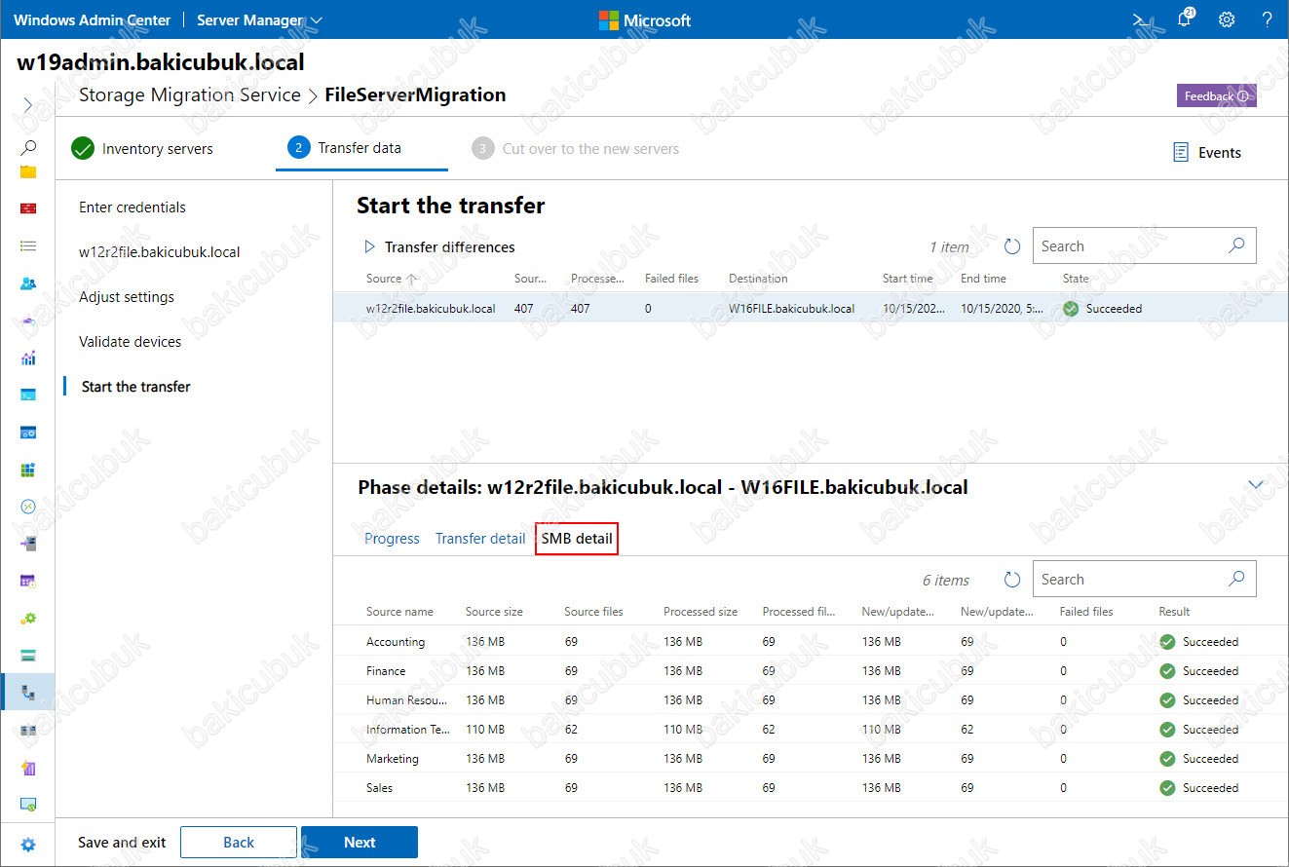1289x867 pixels.
Task: Click the search tools magnifier icon in sidebar
Action: click(28, 147)
